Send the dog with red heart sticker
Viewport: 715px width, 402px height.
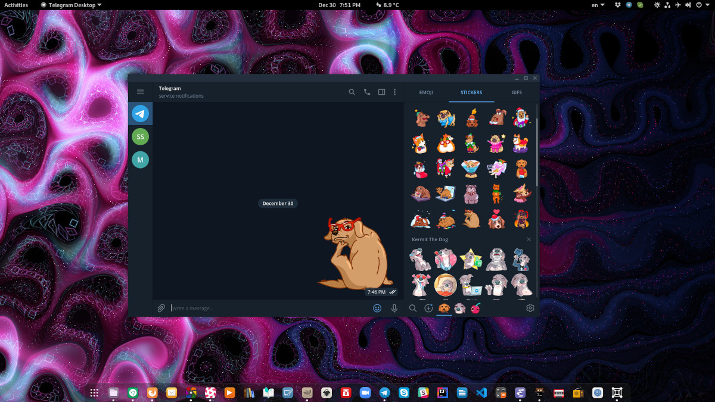[x=496, y=219]
